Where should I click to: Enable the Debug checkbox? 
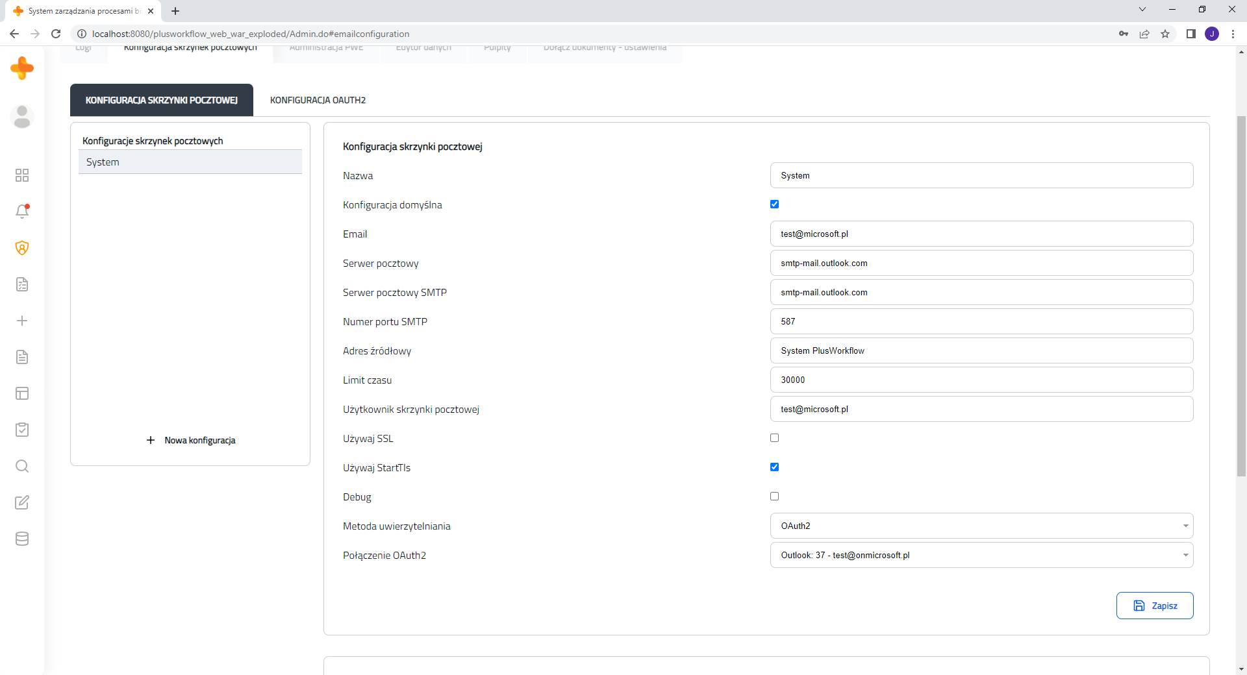(x=774, y=497)
